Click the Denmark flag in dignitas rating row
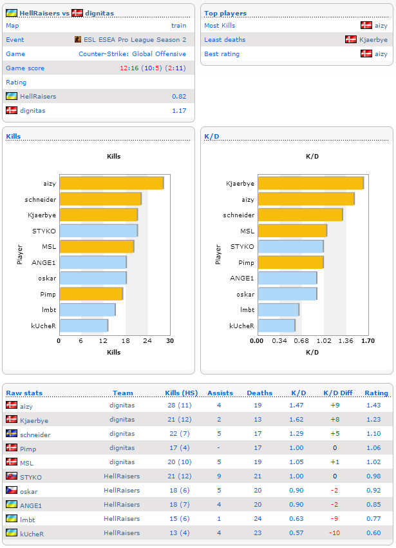This screenshot has height=548, width=396. tap(12, 110)
